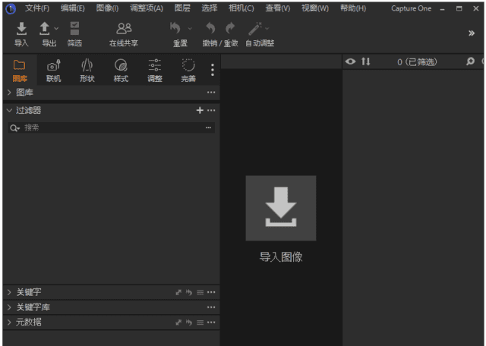Click the undo arrow in 撤销/重做

[x=211, y=28]
